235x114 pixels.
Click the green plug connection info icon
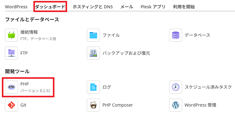11,35
